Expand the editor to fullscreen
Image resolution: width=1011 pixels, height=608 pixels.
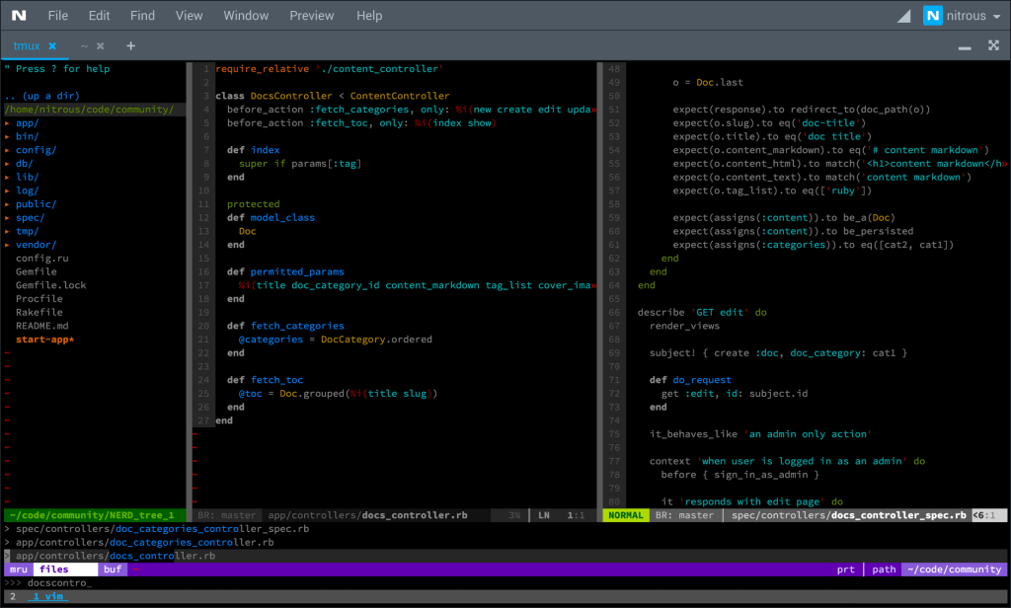[993, 45]
